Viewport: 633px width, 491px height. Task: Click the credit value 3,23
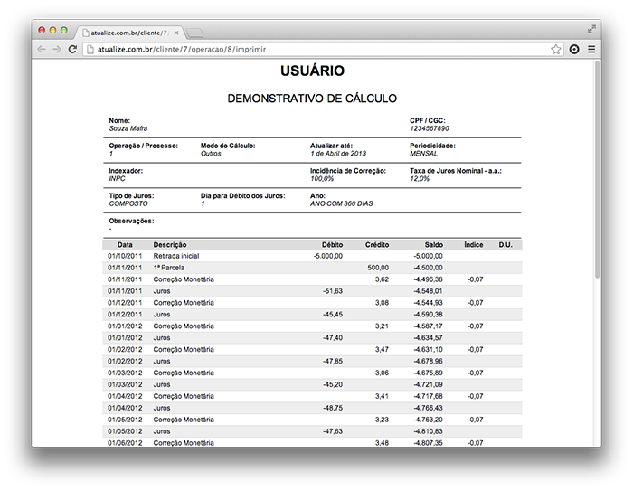[x=382, y=420]
